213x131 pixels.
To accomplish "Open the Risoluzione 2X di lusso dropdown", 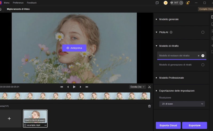I will tap(182, 104).
